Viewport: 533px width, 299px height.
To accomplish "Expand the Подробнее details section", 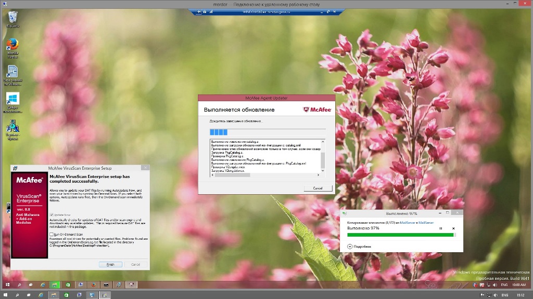I will point(350,246).
